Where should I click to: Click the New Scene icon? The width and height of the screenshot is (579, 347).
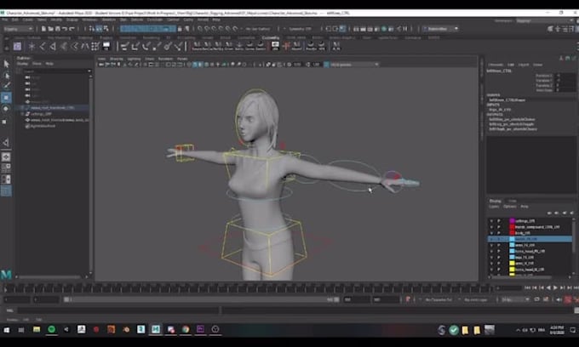click(x=43, y=29)
